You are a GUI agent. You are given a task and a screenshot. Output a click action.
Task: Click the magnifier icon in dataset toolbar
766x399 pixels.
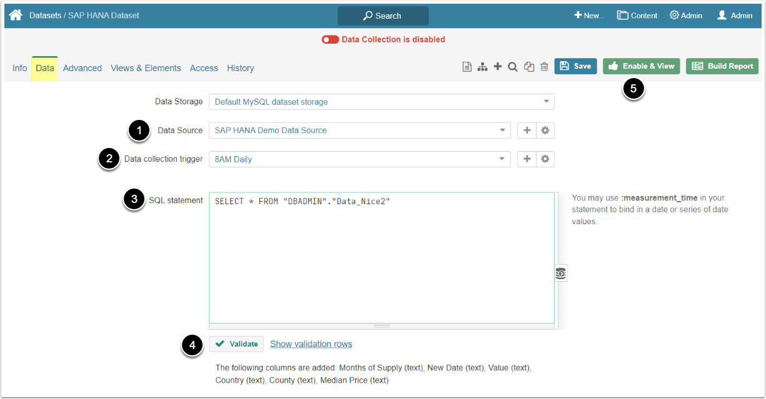[513, 67]
